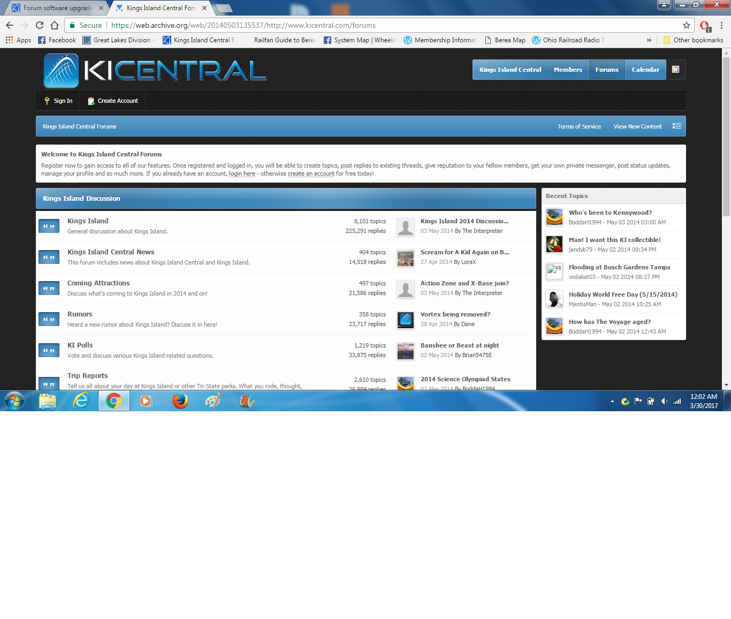
Task: Click the avatar beside 'Scream for A Kid Again'
Action: [406, 258]
